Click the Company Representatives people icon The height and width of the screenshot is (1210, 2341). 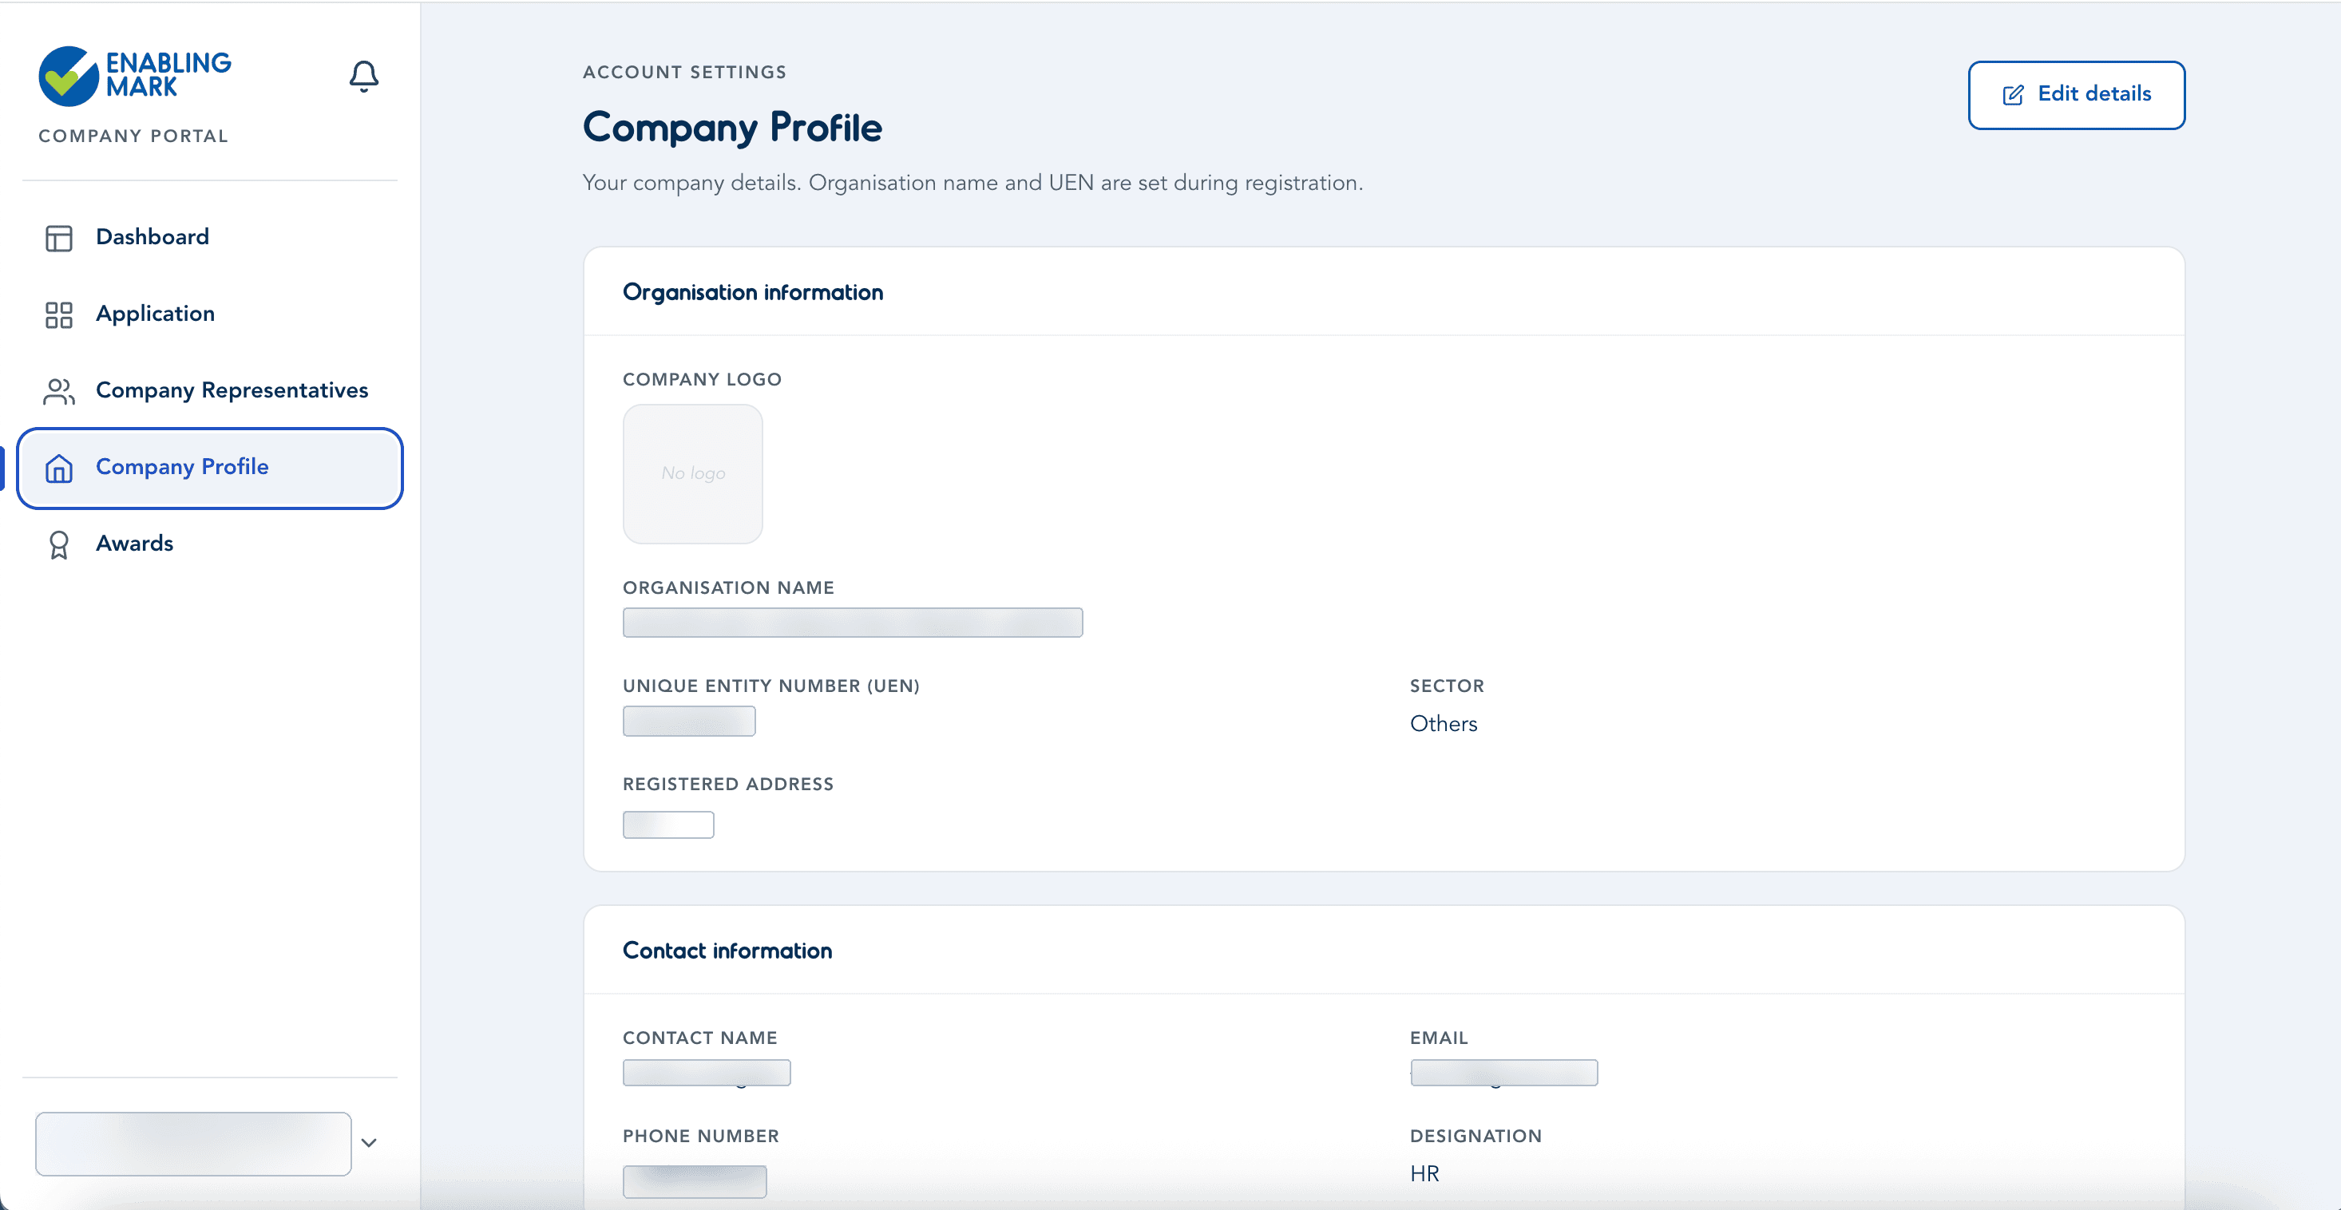point(59,392)
